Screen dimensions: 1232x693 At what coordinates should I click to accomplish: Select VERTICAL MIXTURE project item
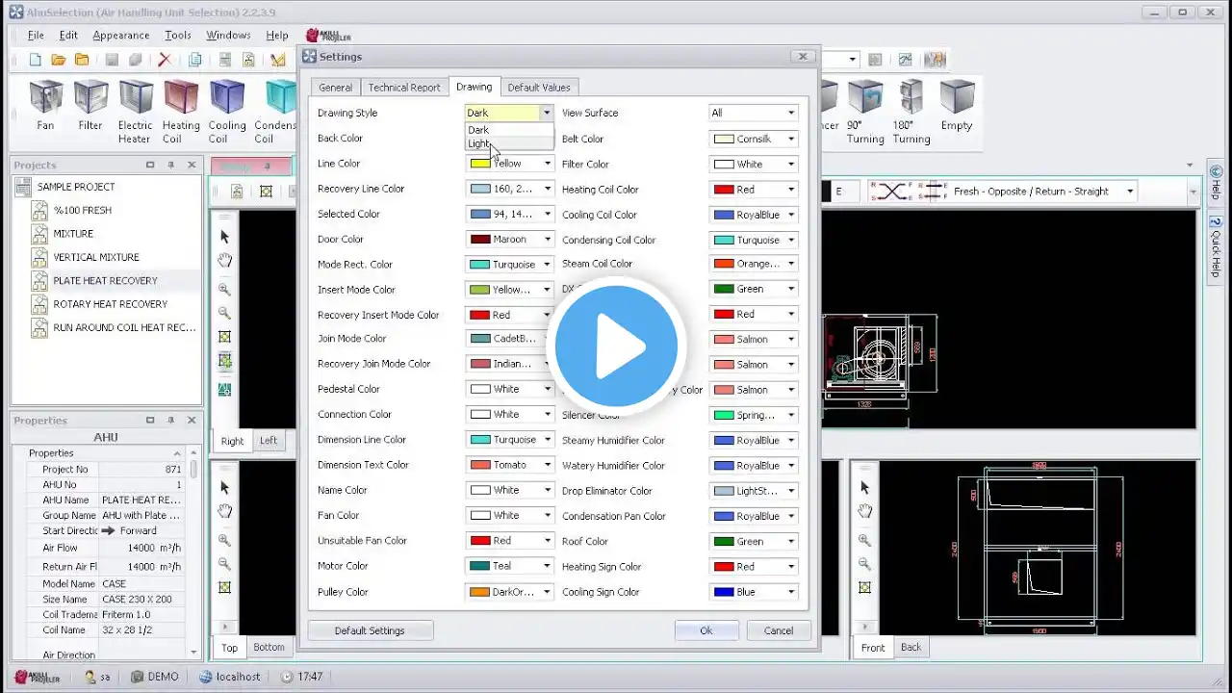pos(96,257)
